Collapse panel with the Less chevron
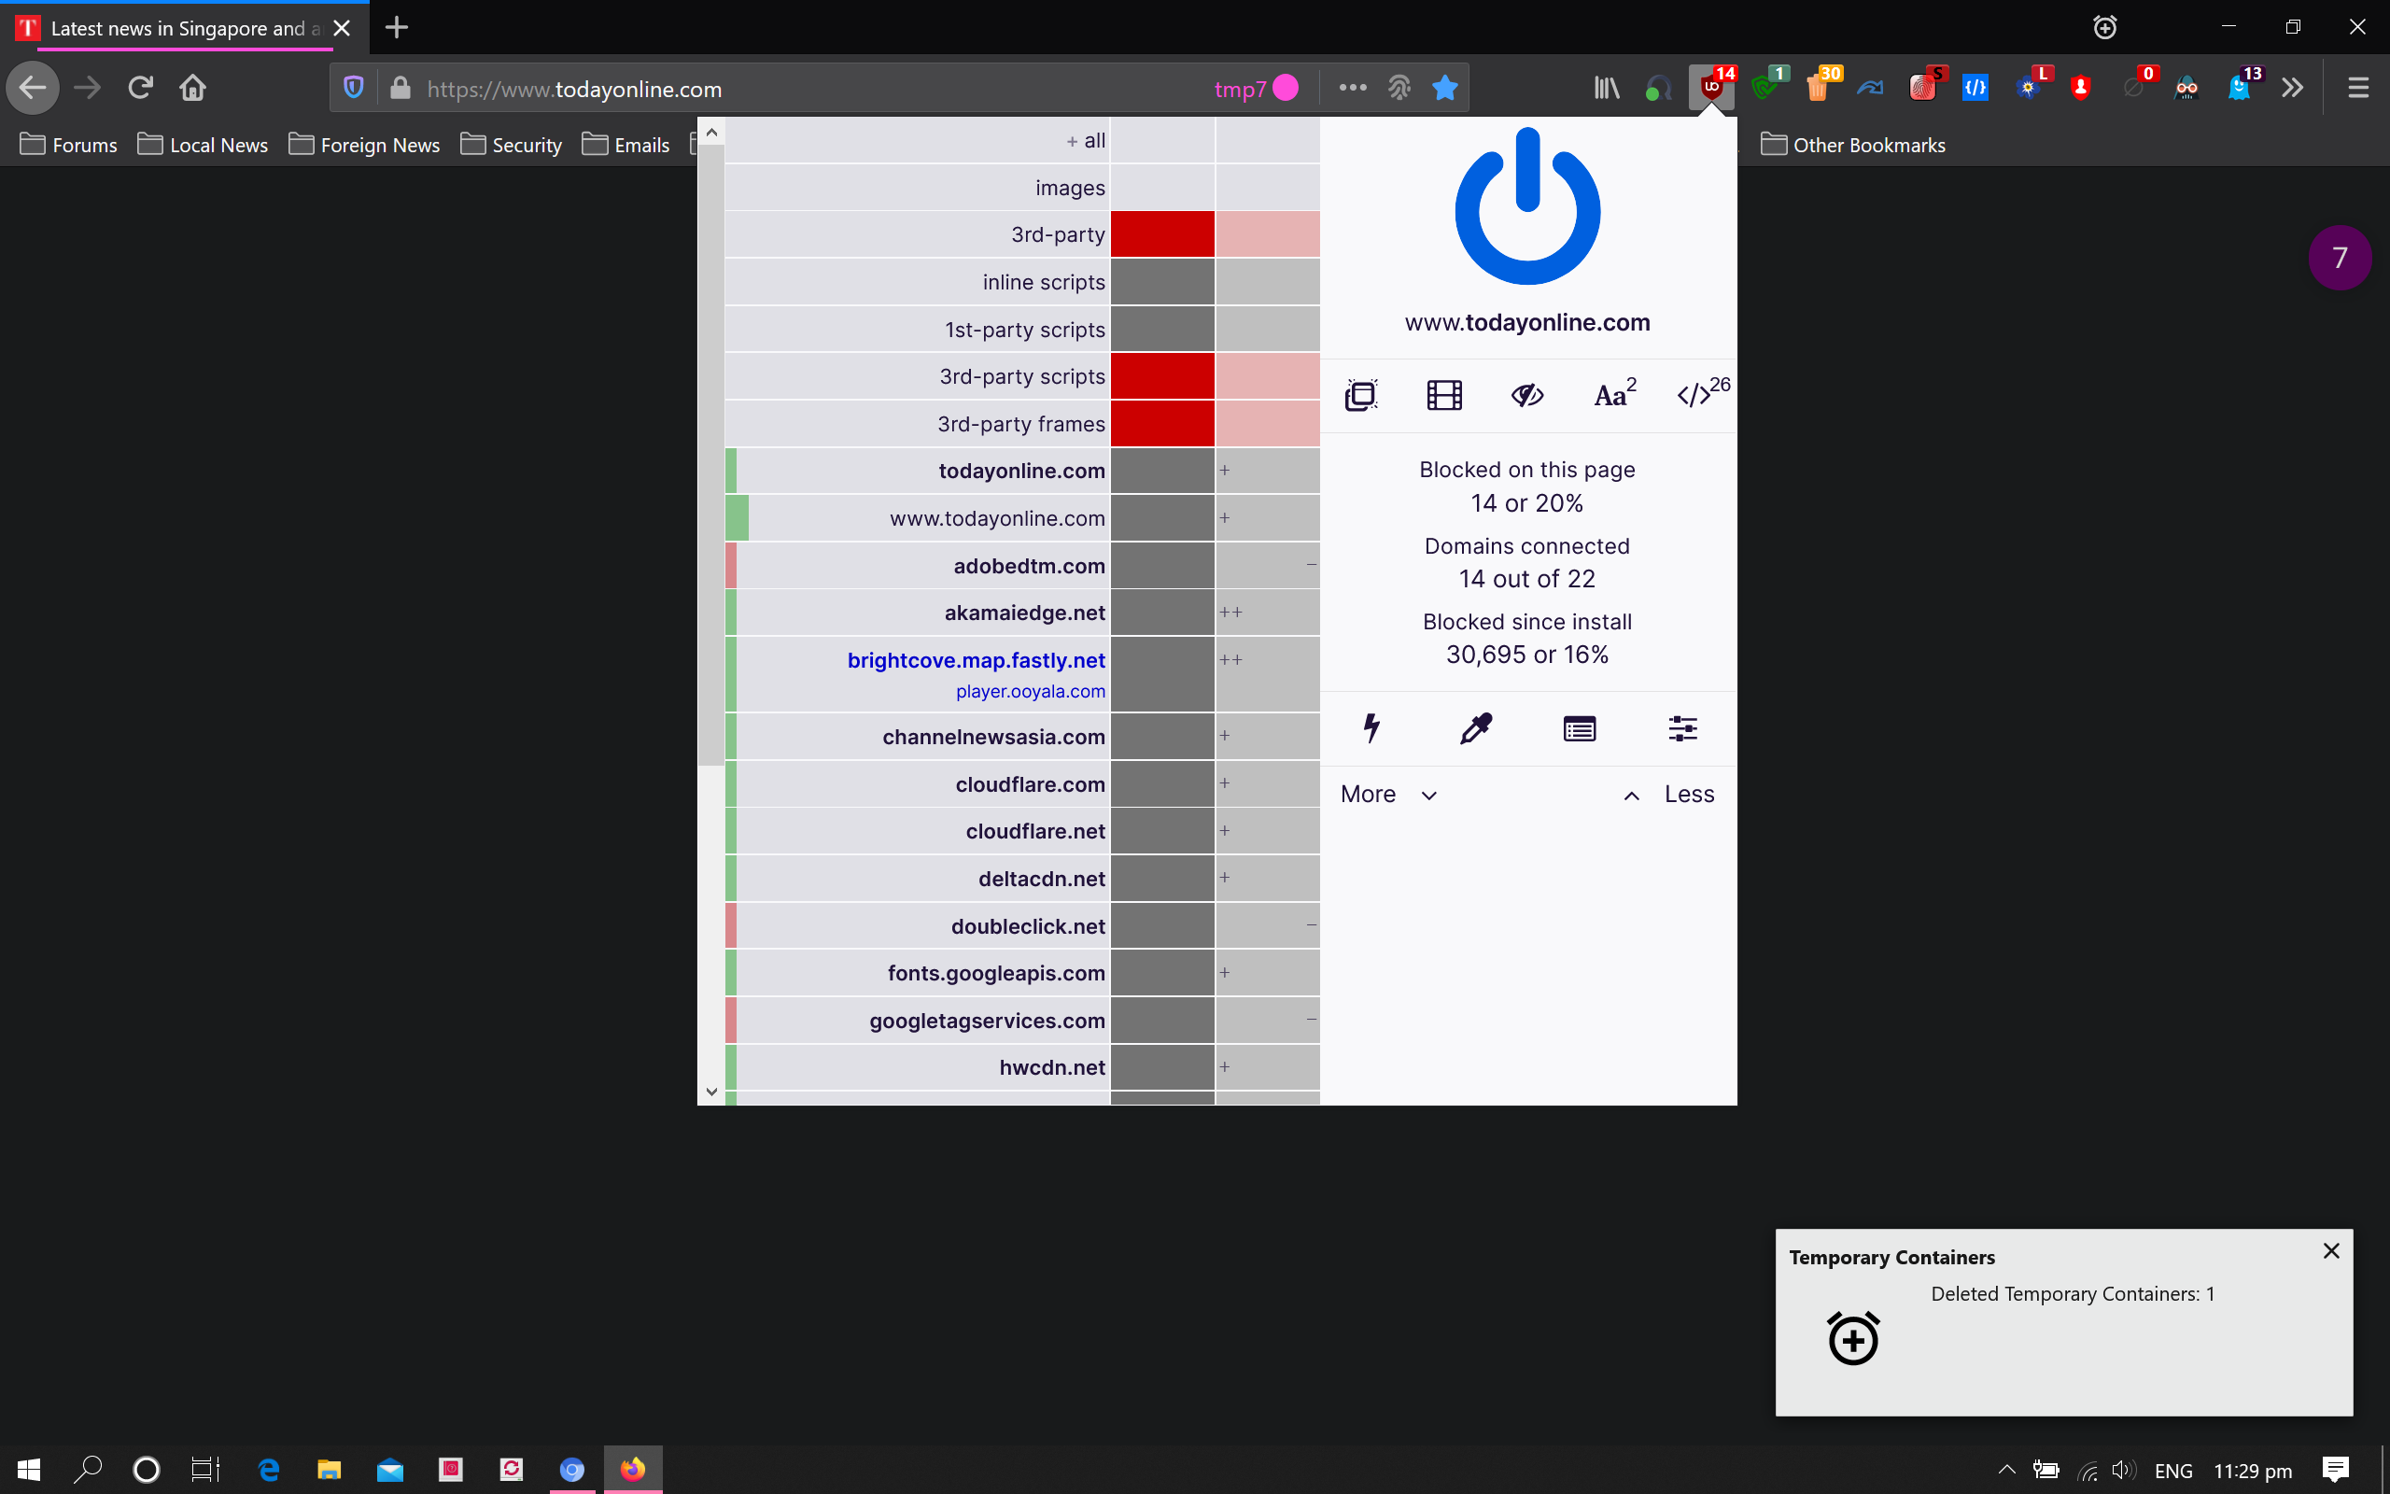Viewport: 2390px width, 1494px height. (x=1669, y=795)
